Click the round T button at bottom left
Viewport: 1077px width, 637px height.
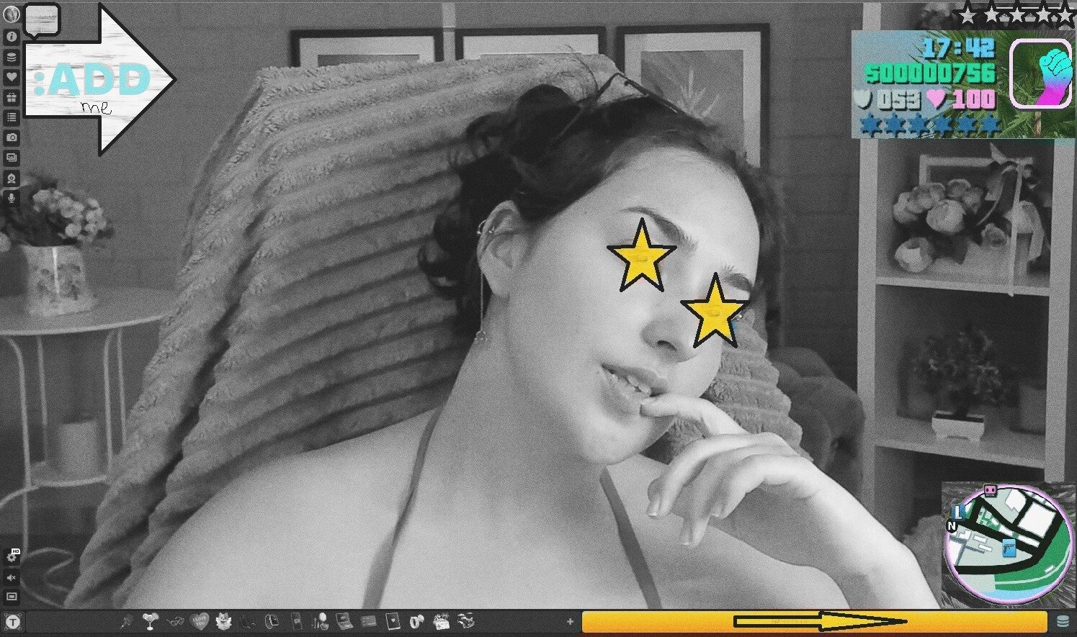click(x=14, y=621)
